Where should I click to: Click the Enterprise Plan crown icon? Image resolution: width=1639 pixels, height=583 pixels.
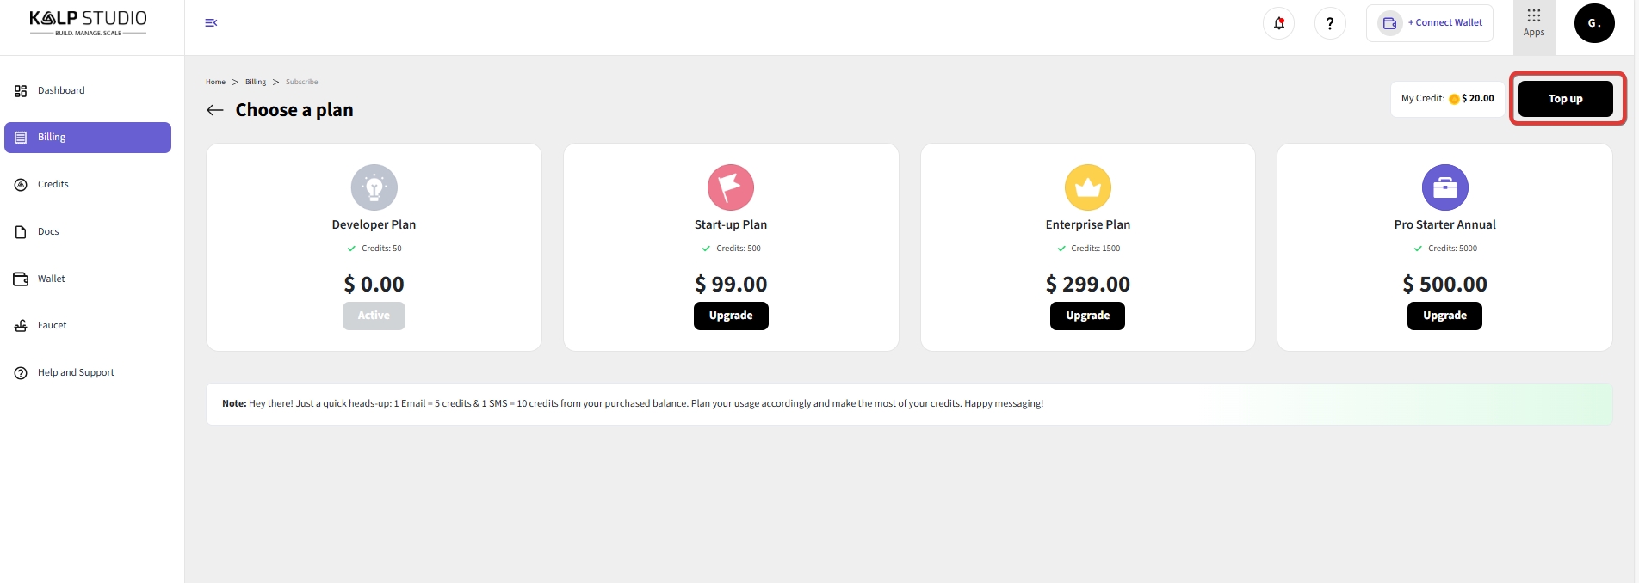1087,187
